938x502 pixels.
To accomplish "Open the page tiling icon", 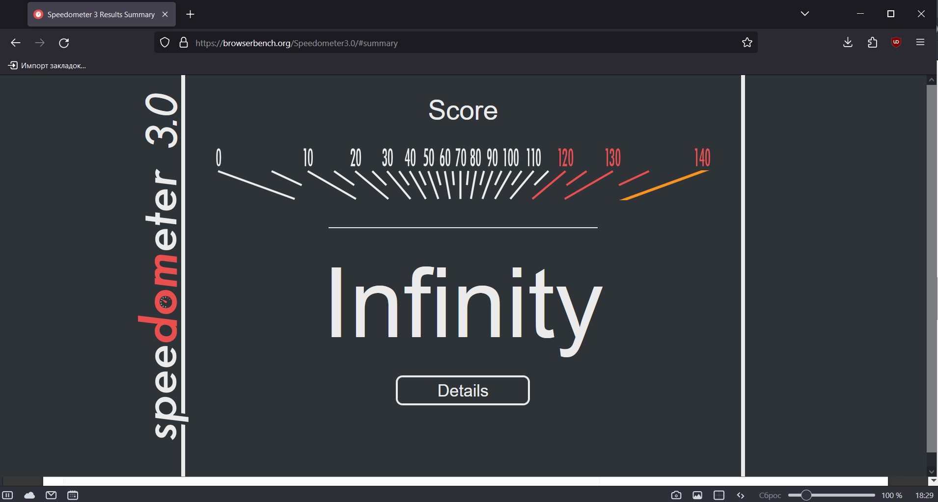I will (x=719, y=495).
